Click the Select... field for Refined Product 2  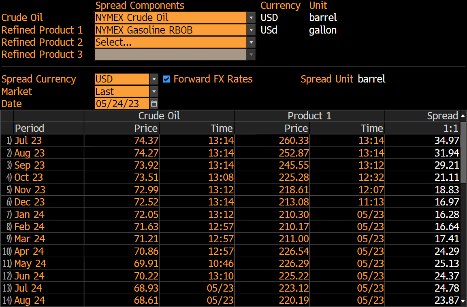coord(171,42)
